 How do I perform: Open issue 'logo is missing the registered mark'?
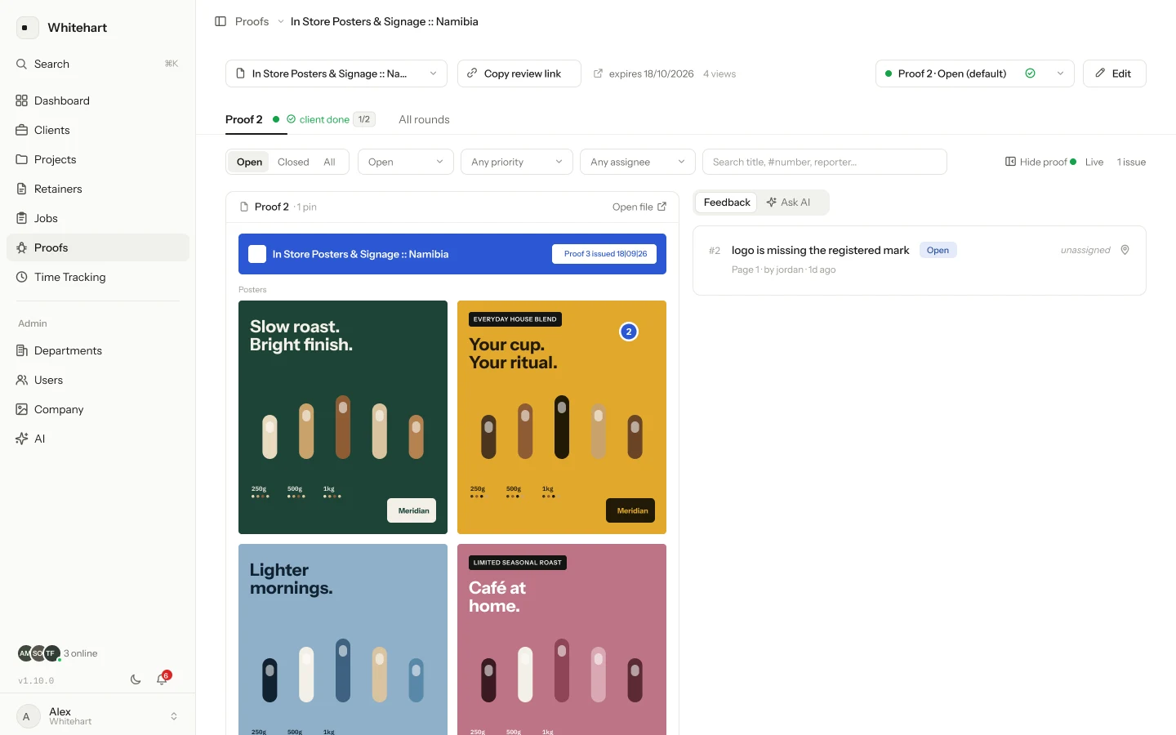click(920, 260)
